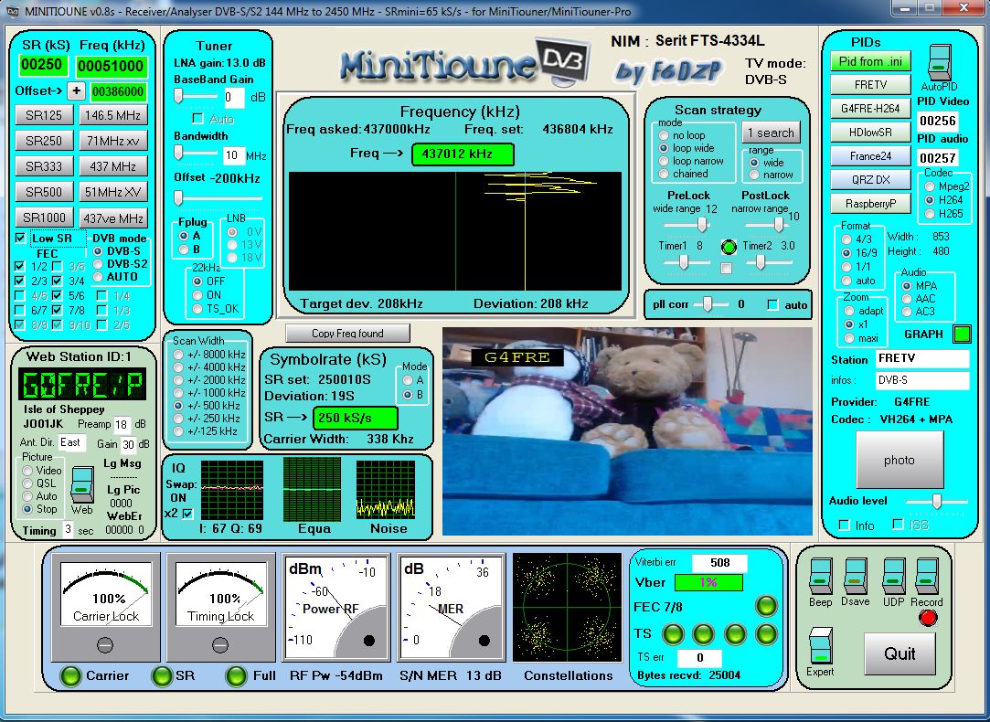Click the Freq (kHz) field 00051000

112,66
